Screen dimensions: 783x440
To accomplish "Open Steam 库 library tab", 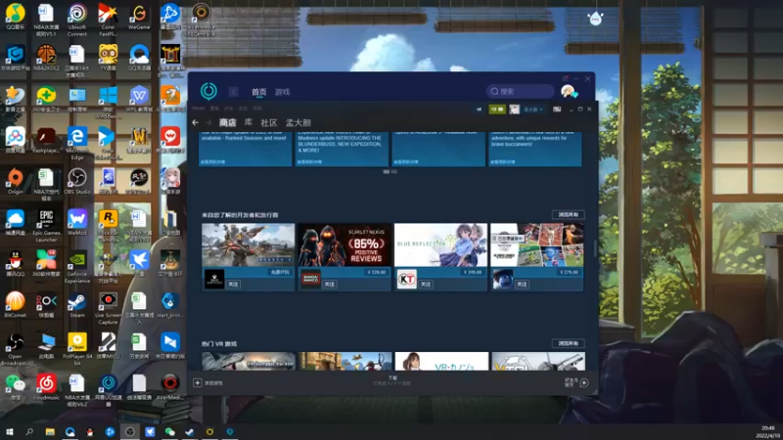I will click(249, 122).
